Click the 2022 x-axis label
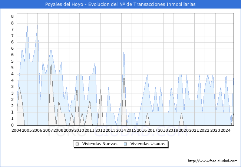 click(x=205, y=130)
